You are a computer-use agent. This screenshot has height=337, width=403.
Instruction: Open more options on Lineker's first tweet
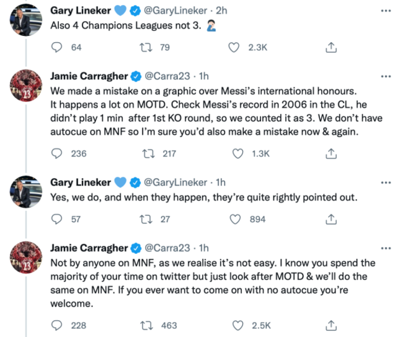pyautogui.click(x=386, y=12)
